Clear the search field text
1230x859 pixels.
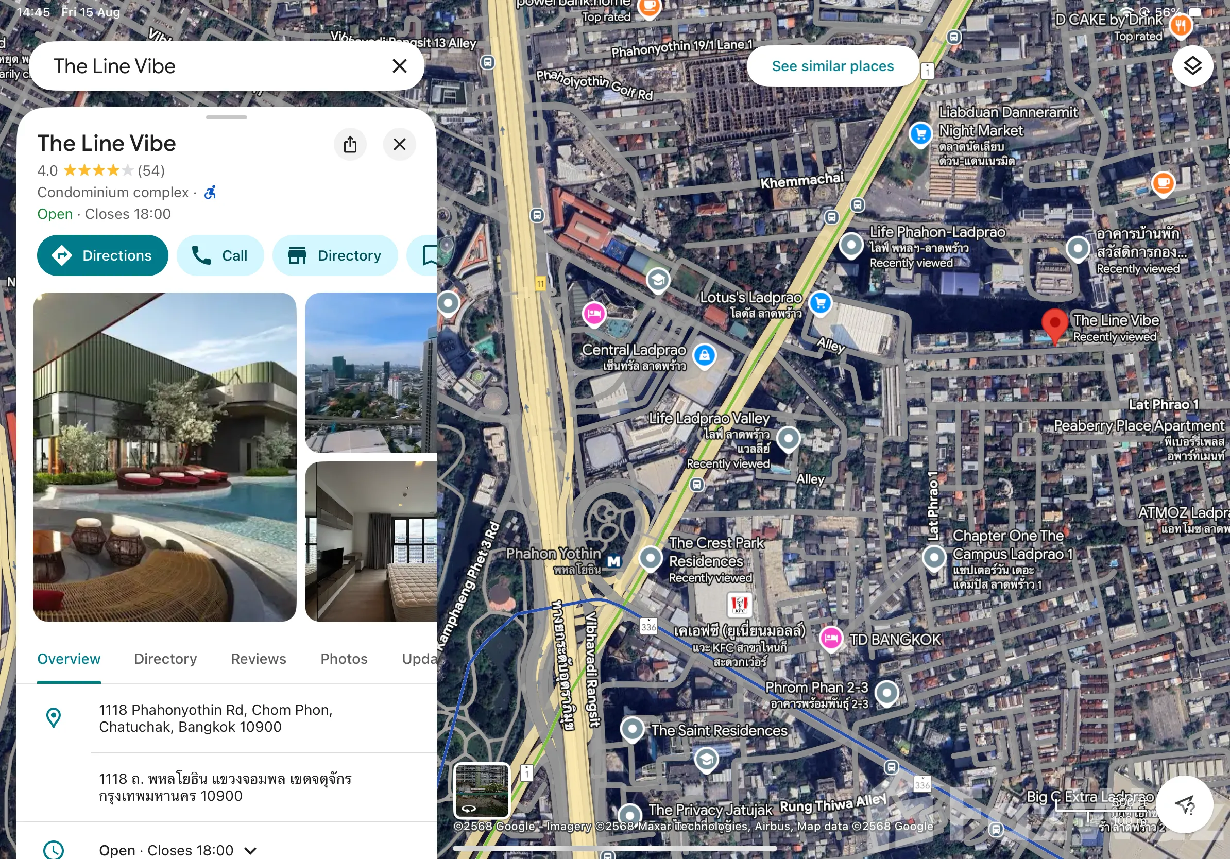[400, 66]
